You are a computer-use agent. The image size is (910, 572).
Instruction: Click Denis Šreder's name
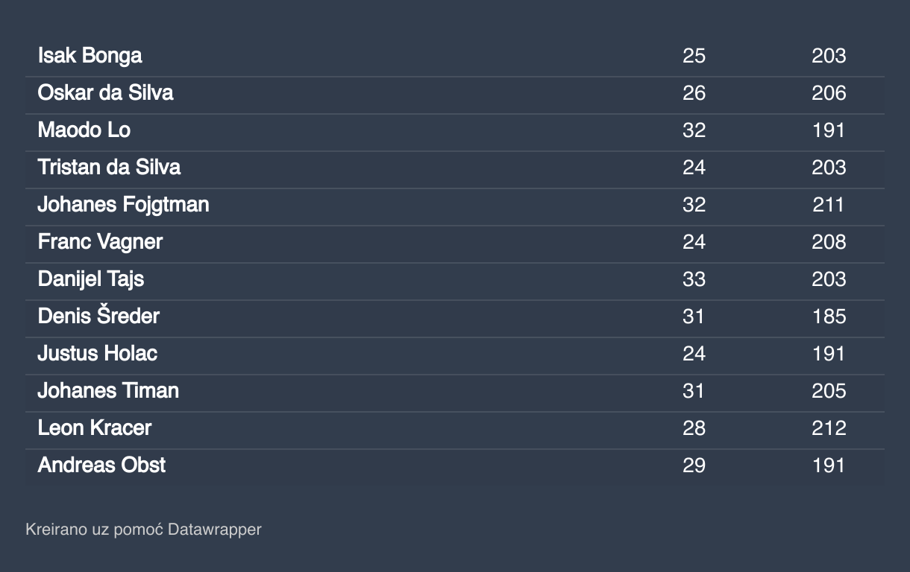point(98,317)
